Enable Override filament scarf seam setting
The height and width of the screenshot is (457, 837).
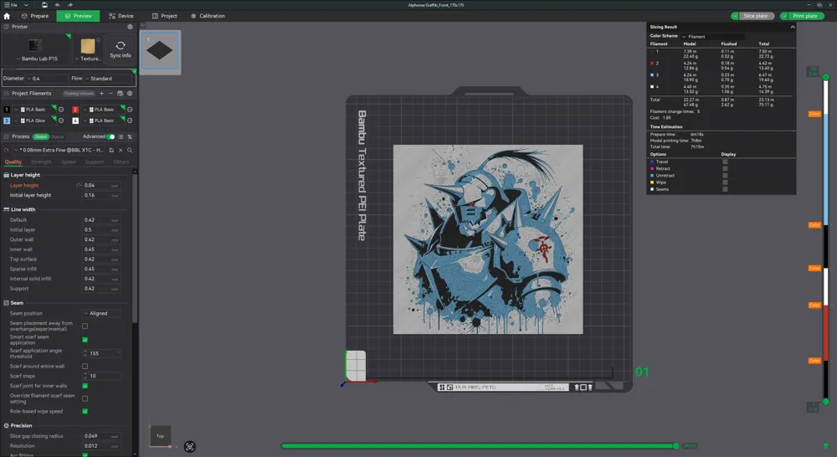point(85,398)
